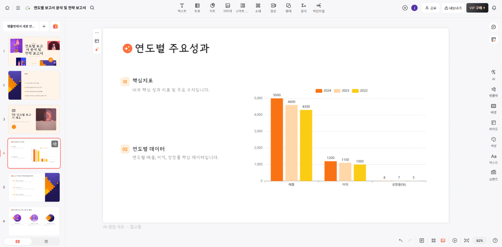Click the undo arrow
This screenshot has width=502, height=247.
click(x=400, y=240)
